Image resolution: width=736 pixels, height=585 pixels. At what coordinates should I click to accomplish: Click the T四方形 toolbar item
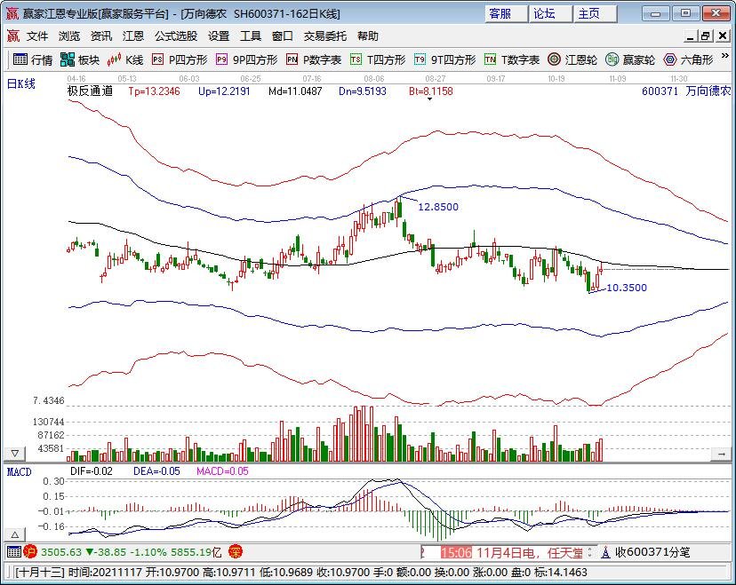point(377,59)
